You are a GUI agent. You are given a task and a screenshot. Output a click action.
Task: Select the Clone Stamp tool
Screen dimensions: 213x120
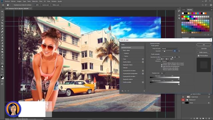click(2, 37)
